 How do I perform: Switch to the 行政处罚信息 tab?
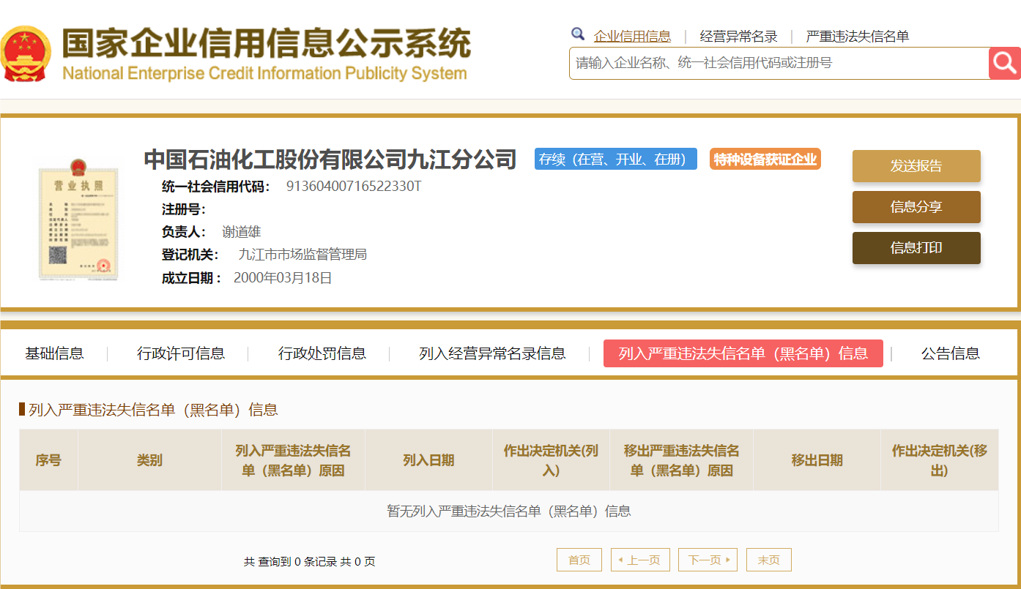point(322,353)
